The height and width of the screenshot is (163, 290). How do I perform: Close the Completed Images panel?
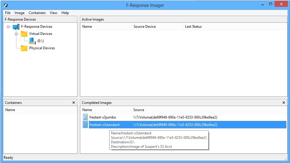coord(284,102)
